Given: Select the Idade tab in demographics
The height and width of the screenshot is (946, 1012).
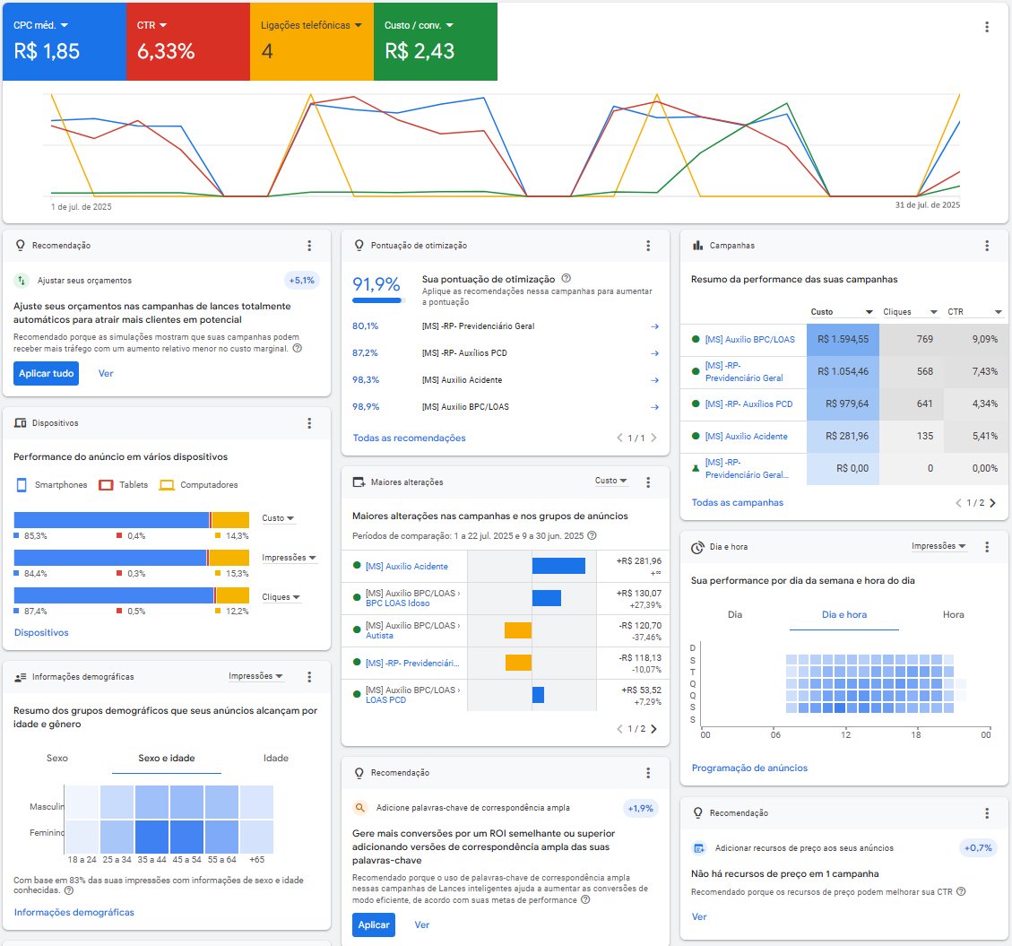Looking at the screenshot, I should [275, 759].
